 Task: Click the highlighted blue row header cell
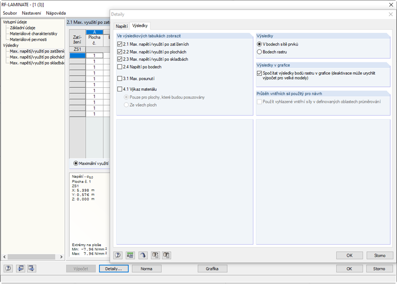(77, 55)
